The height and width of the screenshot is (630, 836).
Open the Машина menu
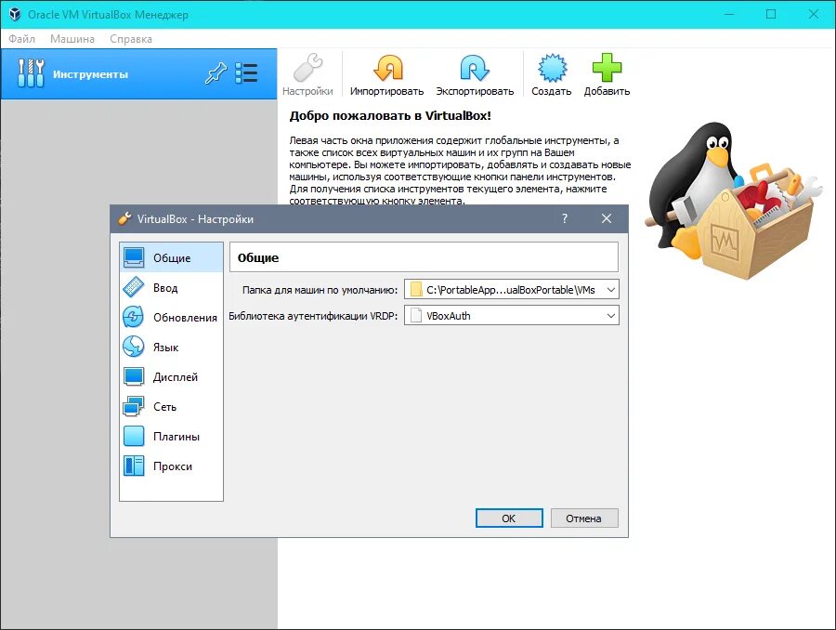[x=72, y=39]
